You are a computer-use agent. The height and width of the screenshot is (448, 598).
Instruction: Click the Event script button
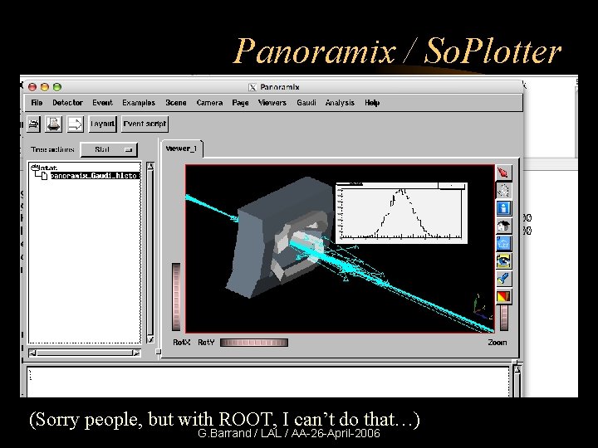(145, 124)
